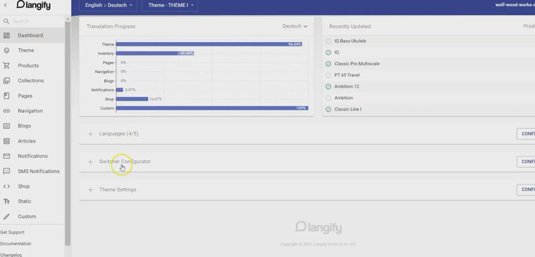Expand the Languages (4/5) section
This screenshot has height=257, width=535.
pos(90,134)
